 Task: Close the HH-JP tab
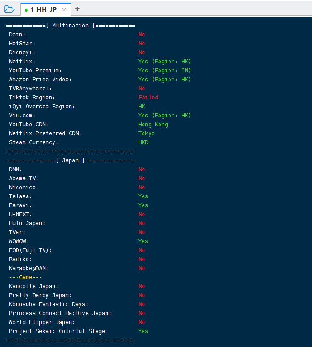click(x=64, y=9)
